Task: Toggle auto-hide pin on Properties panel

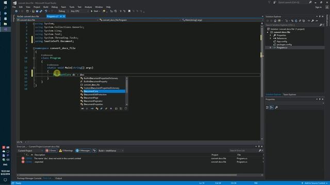Action: point(320,99)
